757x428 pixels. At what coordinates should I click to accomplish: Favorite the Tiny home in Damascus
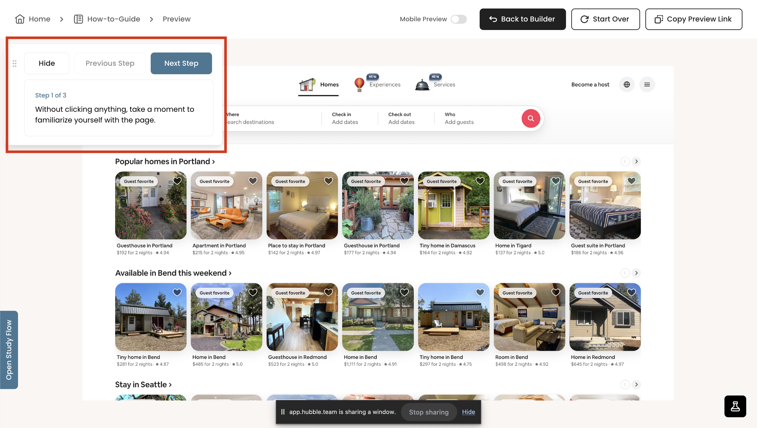click(x=480, y=181)
